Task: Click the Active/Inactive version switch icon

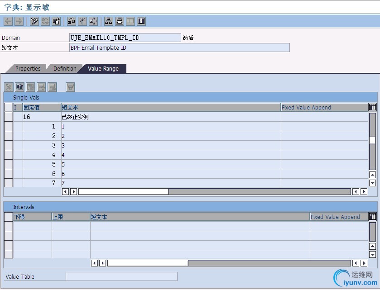Action: click(45, 21)
